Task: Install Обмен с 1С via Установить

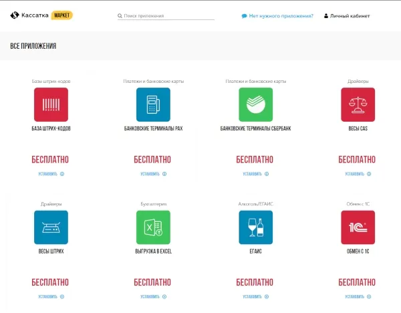Action: click(x=358, y=297)
